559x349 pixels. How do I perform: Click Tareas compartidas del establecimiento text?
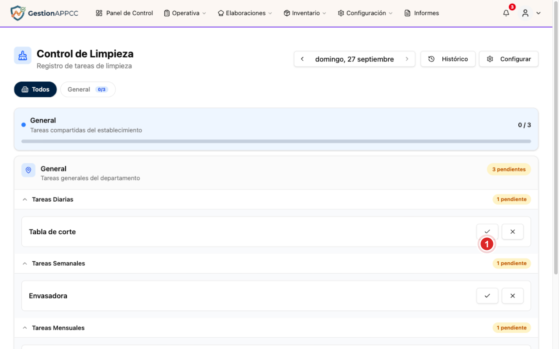pos(86,130)
